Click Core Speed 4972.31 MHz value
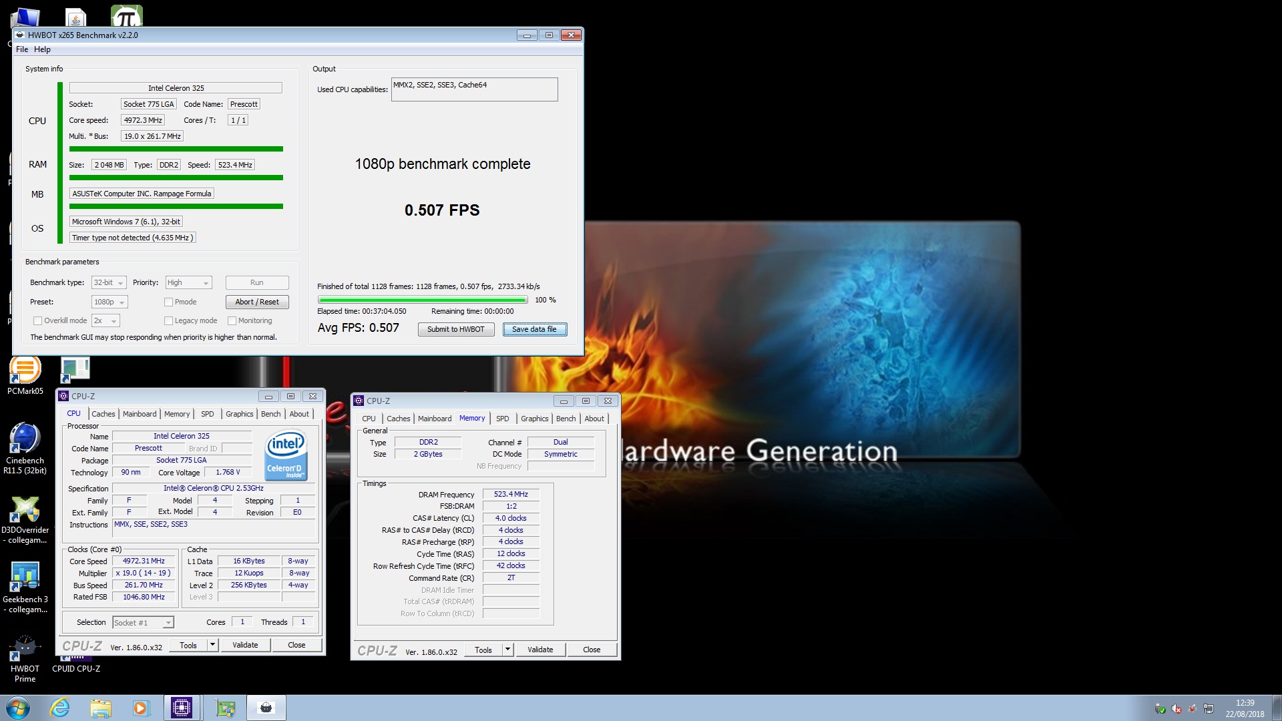 click(144, 561)
